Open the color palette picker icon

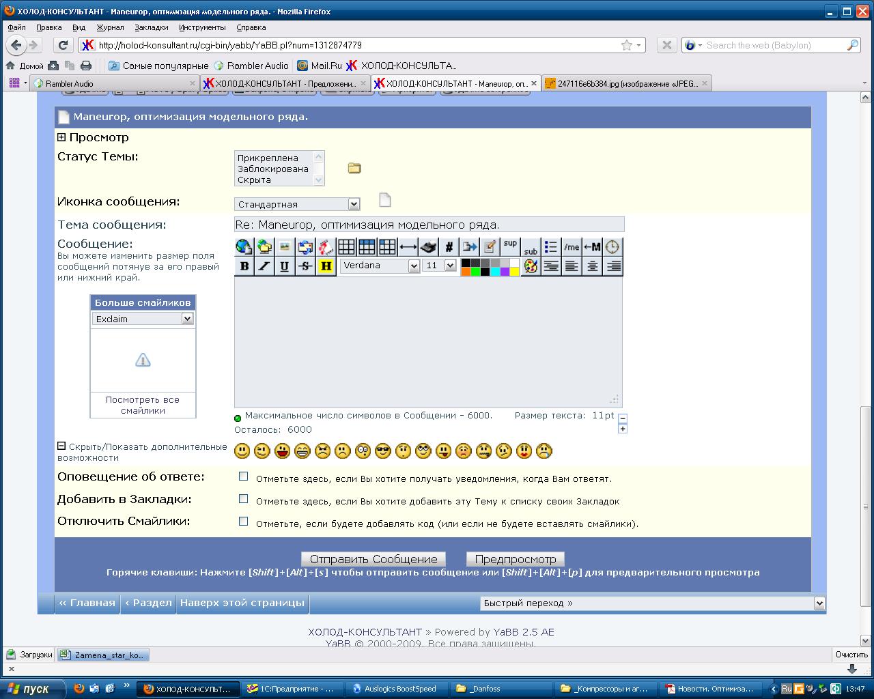[x=531, y=266]
